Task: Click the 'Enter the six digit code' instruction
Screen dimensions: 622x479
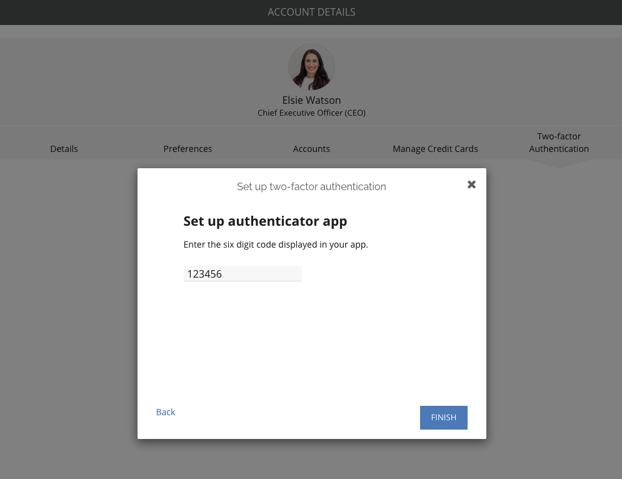Action: click(276, 245)
